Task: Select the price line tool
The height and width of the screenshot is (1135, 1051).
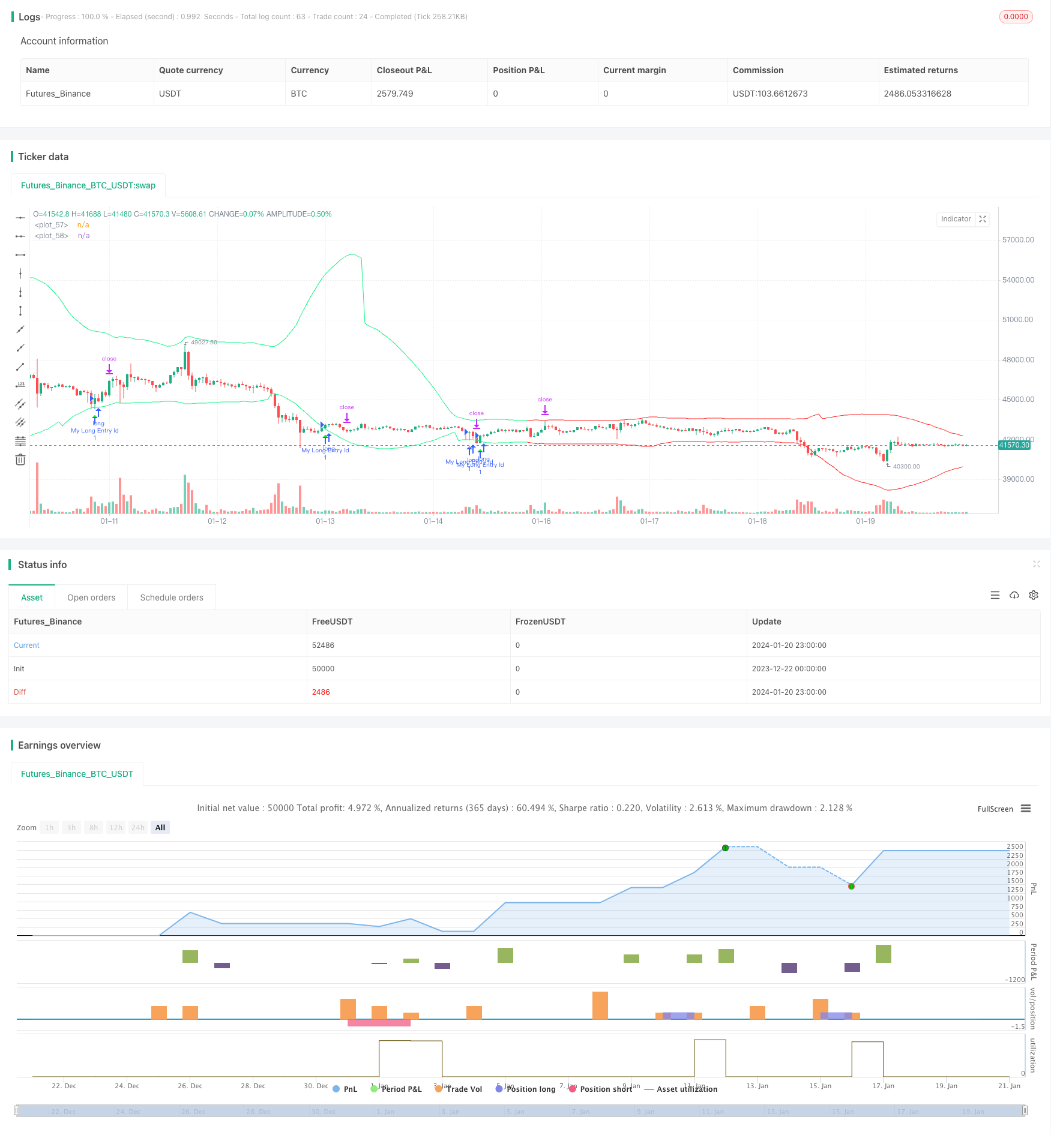Action: click(x=20, y=385)
